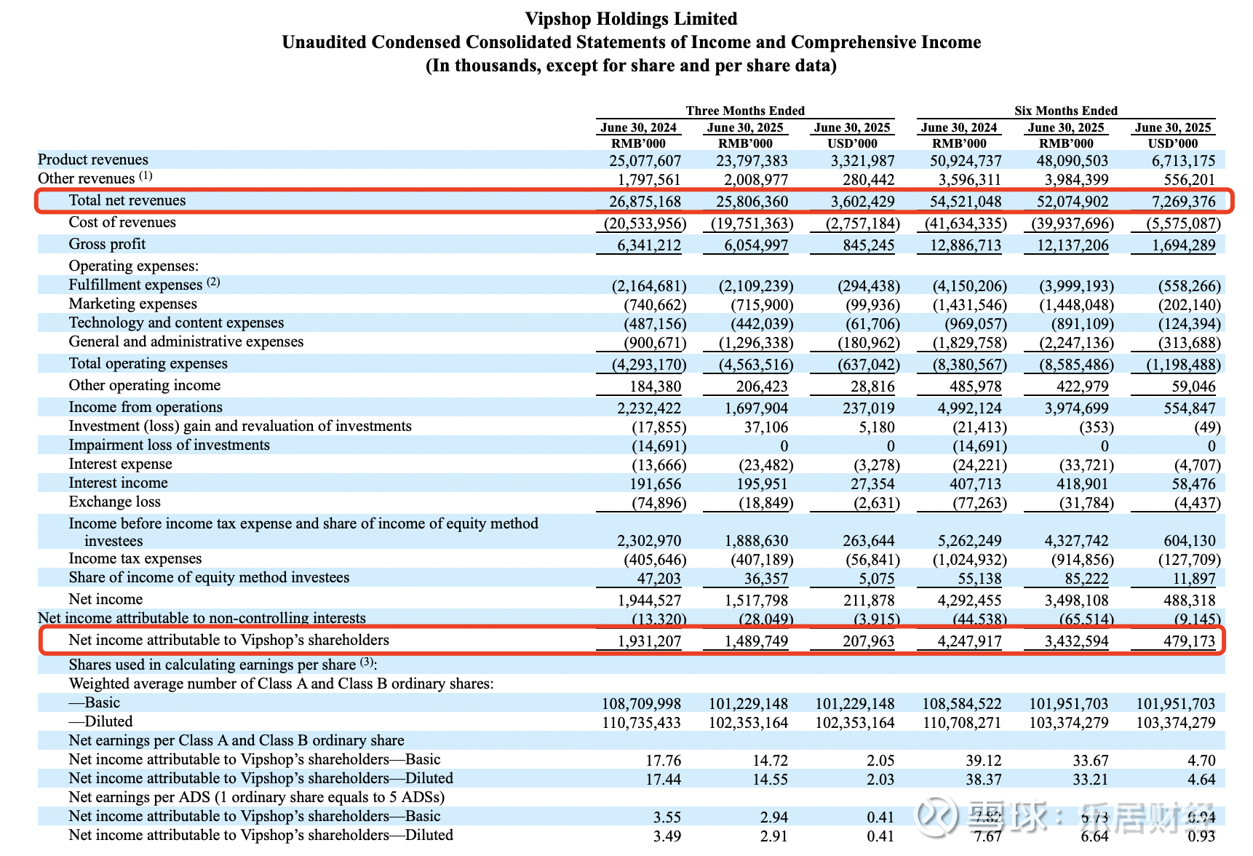Select shareholders net income value 3,432,594

tap(1076, 641)
